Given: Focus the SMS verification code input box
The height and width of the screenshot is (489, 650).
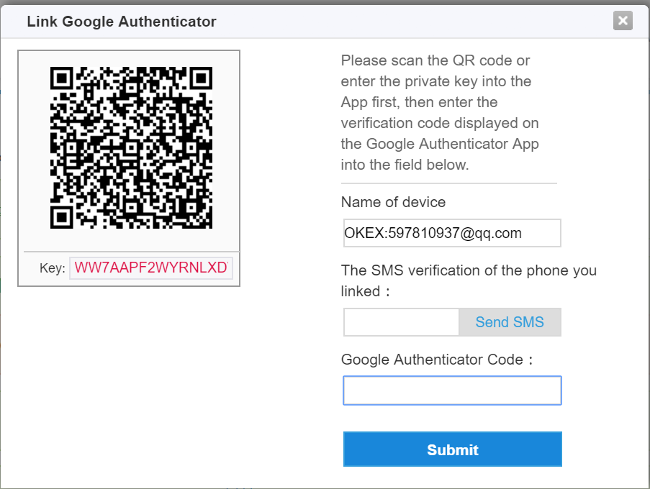Looking at the screenshot, I should pos(401,322).
